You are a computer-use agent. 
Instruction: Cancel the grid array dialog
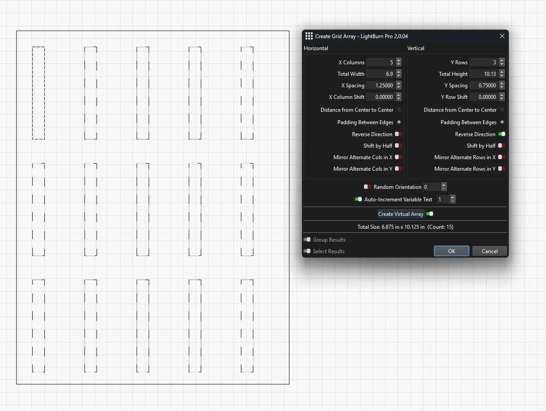[489, 251]
